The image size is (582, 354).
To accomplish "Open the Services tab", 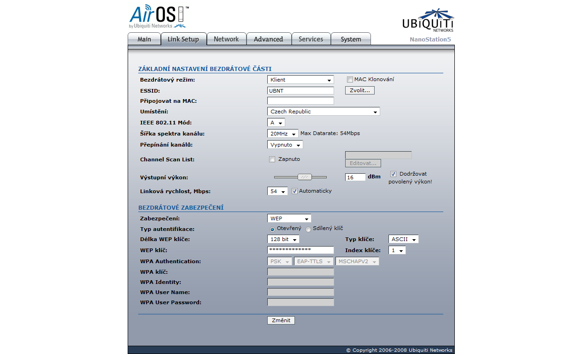I will 311,39.
